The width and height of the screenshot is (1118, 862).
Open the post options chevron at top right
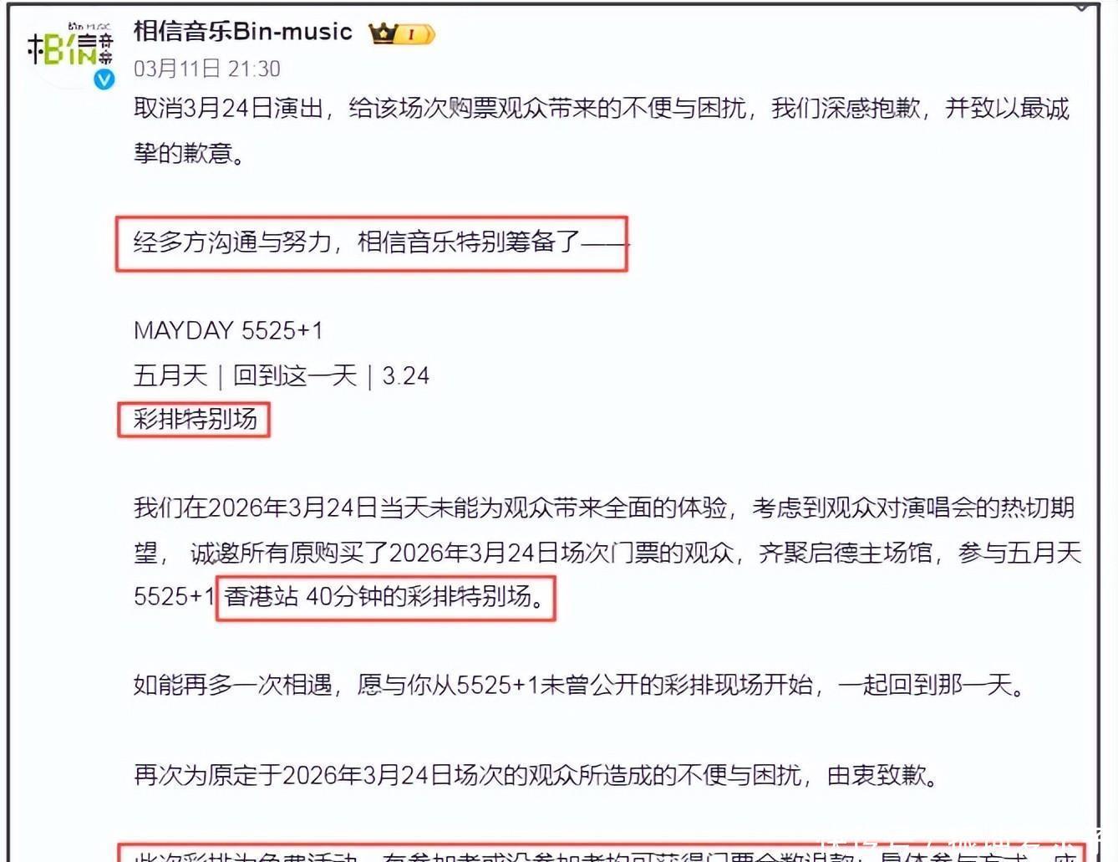(x=1082, y=7)
